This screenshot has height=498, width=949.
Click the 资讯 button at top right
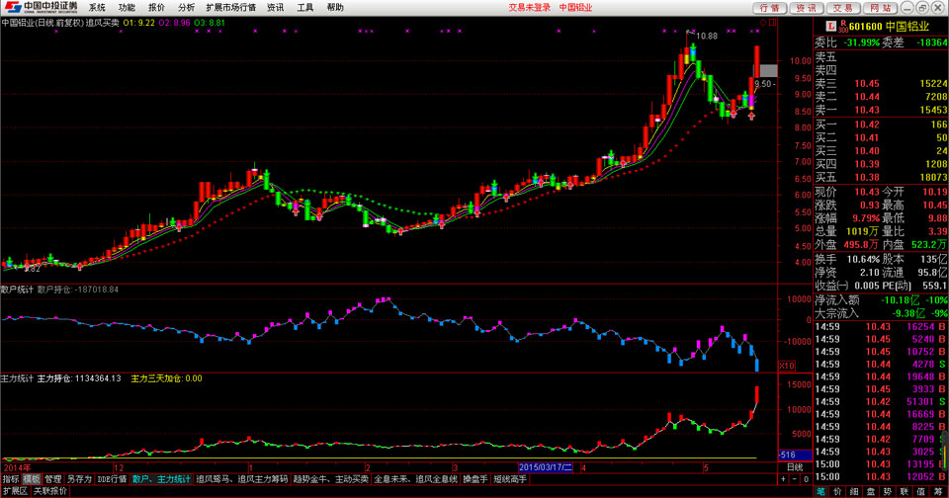tap(806, 8)
